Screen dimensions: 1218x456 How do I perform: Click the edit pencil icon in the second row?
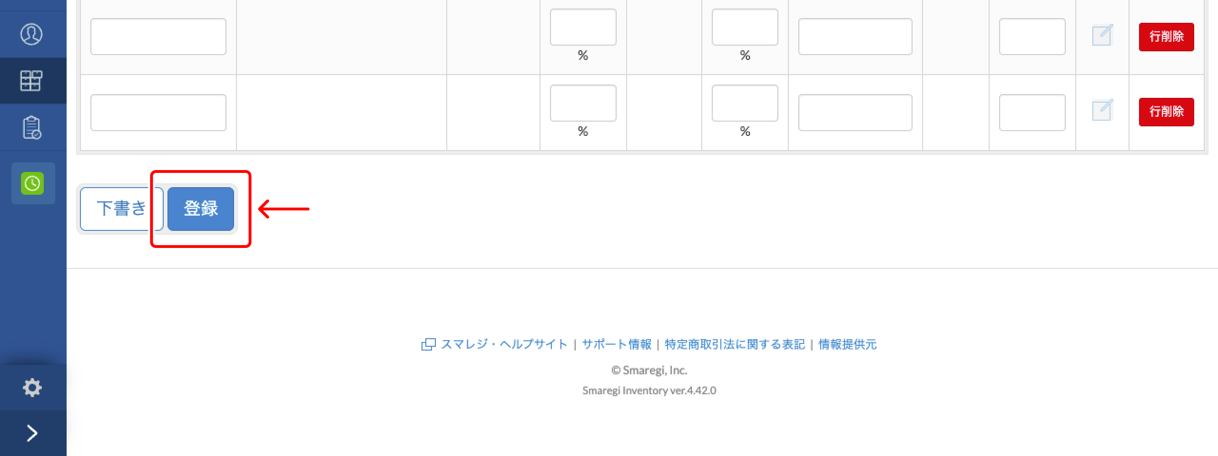tap(1103, 109)
